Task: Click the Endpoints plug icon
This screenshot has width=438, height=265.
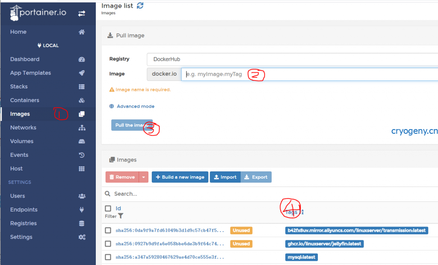Action: pos(82,210)
